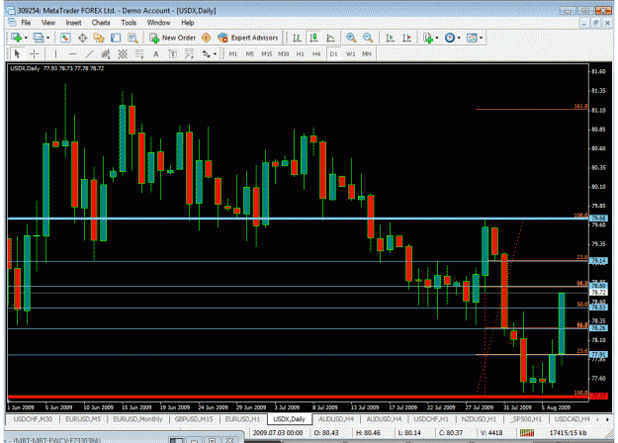Select the Text Label 'T' tool
Screen dimensions: 618x443
coord(173,54)
